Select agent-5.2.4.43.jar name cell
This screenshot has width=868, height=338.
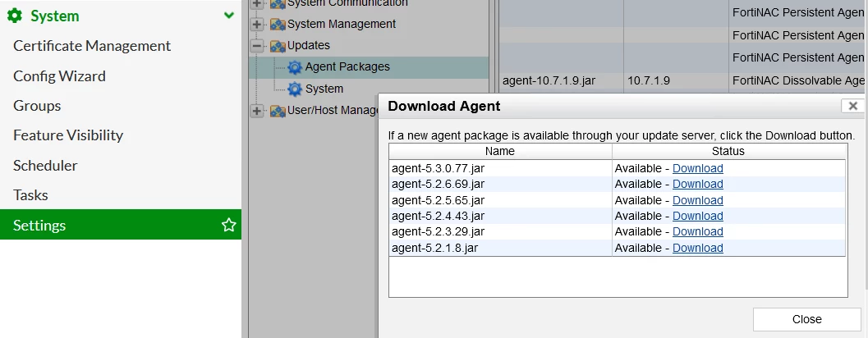pyautogui.click(x=500, y=216)
